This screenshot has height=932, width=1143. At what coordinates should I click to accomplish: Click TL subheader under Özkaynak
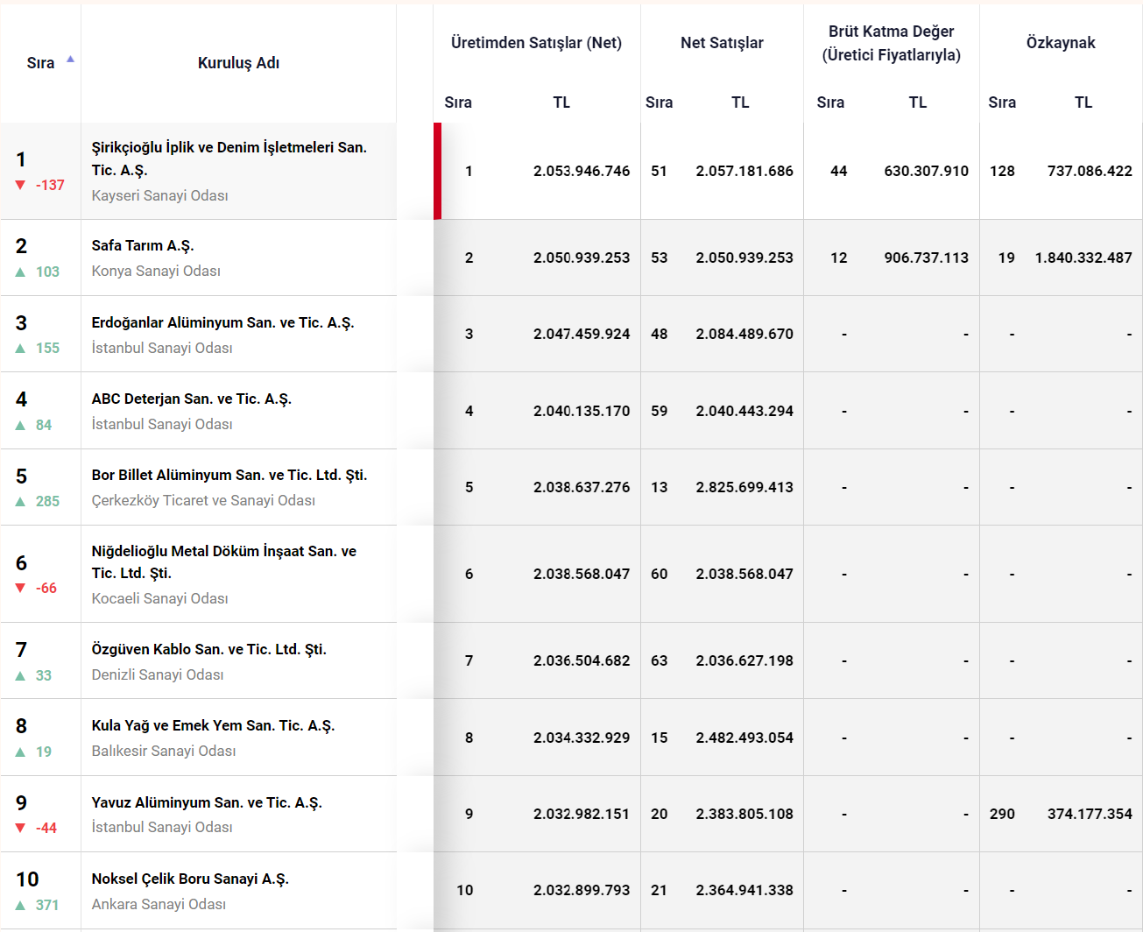tap(1083, 102)
